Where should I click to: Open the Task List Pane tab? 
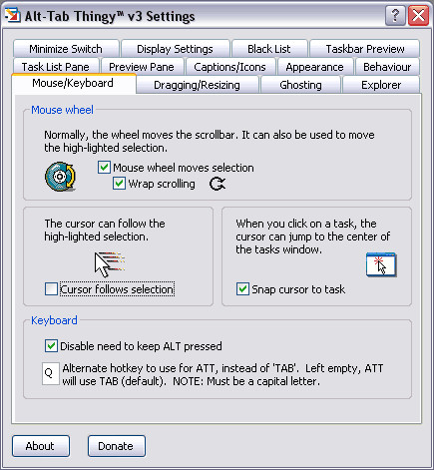click(56, 67)
